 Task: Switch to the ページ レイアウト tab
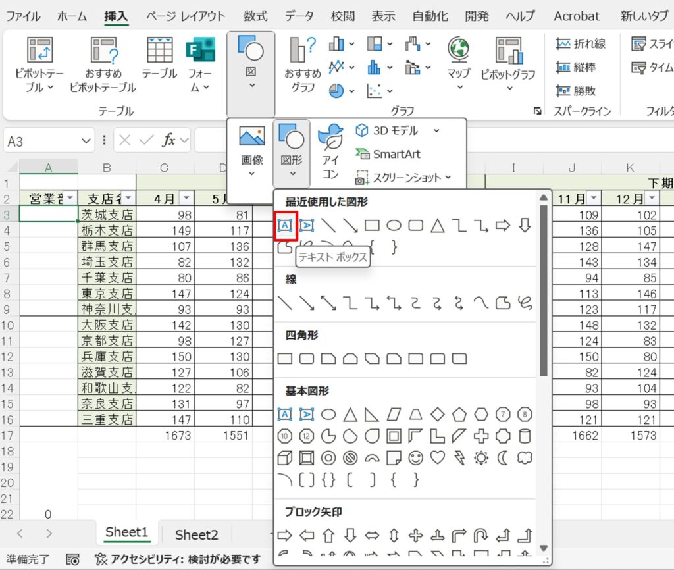pyautogui.click(x=185, y=16)
